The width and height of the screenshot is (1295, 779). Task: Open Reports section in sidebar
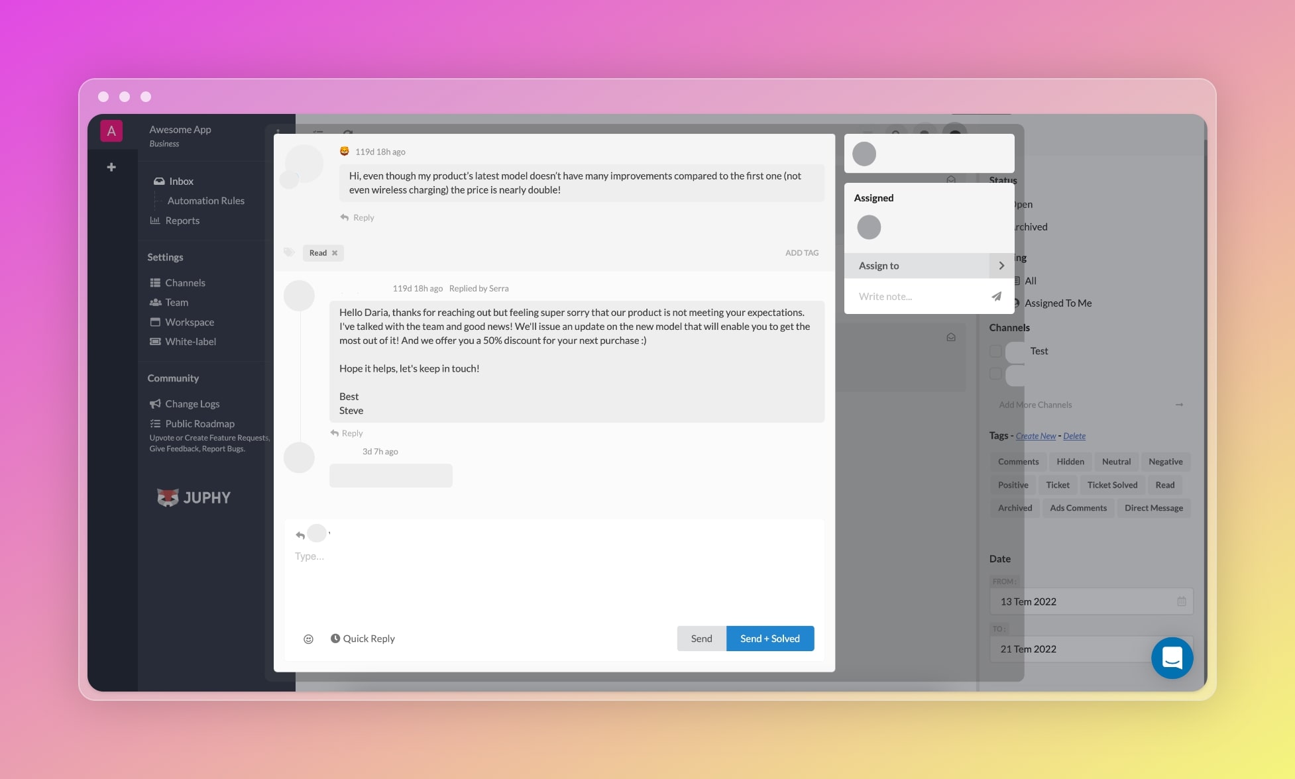click(x=182, y=220)
